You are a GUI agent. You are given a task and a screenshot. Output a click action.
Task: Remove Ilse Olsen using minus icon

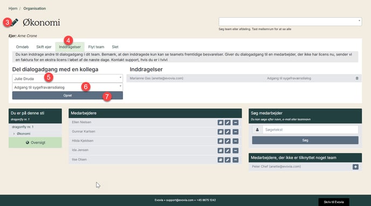click(x=236, y=160)
